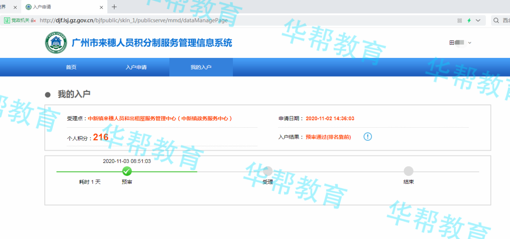
Task: Click the green checkmark 预审 step marker
Action: tap(127, 171)
